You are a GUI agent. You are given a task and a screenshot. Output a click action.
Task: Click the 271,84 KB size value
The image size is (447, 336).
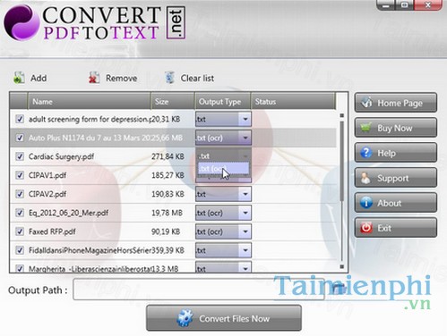click(x=168, y=156)
